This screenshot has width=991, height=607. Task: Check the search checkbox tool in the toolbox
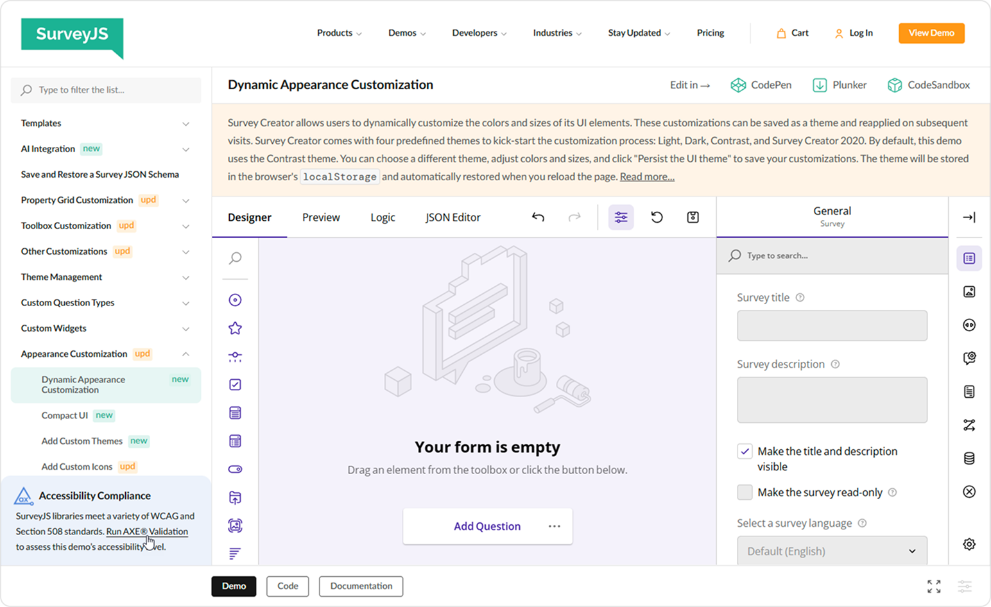[x=235, y=384]
